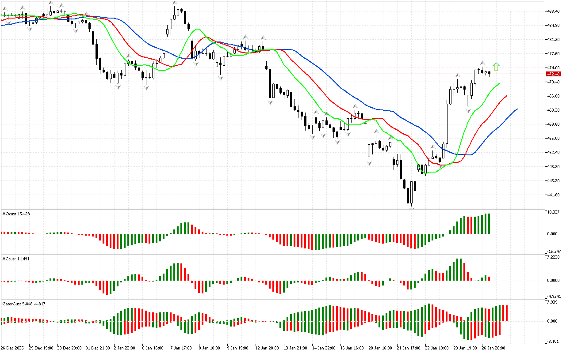Click the 7 Jan 17:00 time axis label
The image size is (566, 353).
pos(181,348)
